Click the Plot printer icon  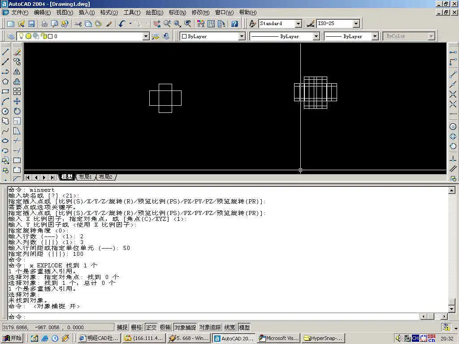tap(44, 24)
